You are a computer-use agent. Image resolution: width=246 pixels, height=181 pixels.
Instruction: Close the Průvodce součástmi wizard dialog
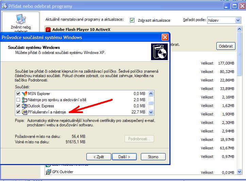165,37
